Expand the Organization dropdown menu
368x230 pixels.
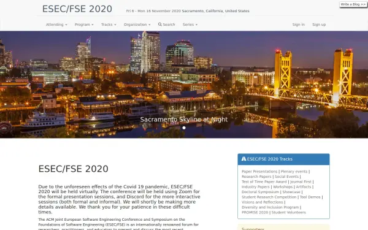137,25
